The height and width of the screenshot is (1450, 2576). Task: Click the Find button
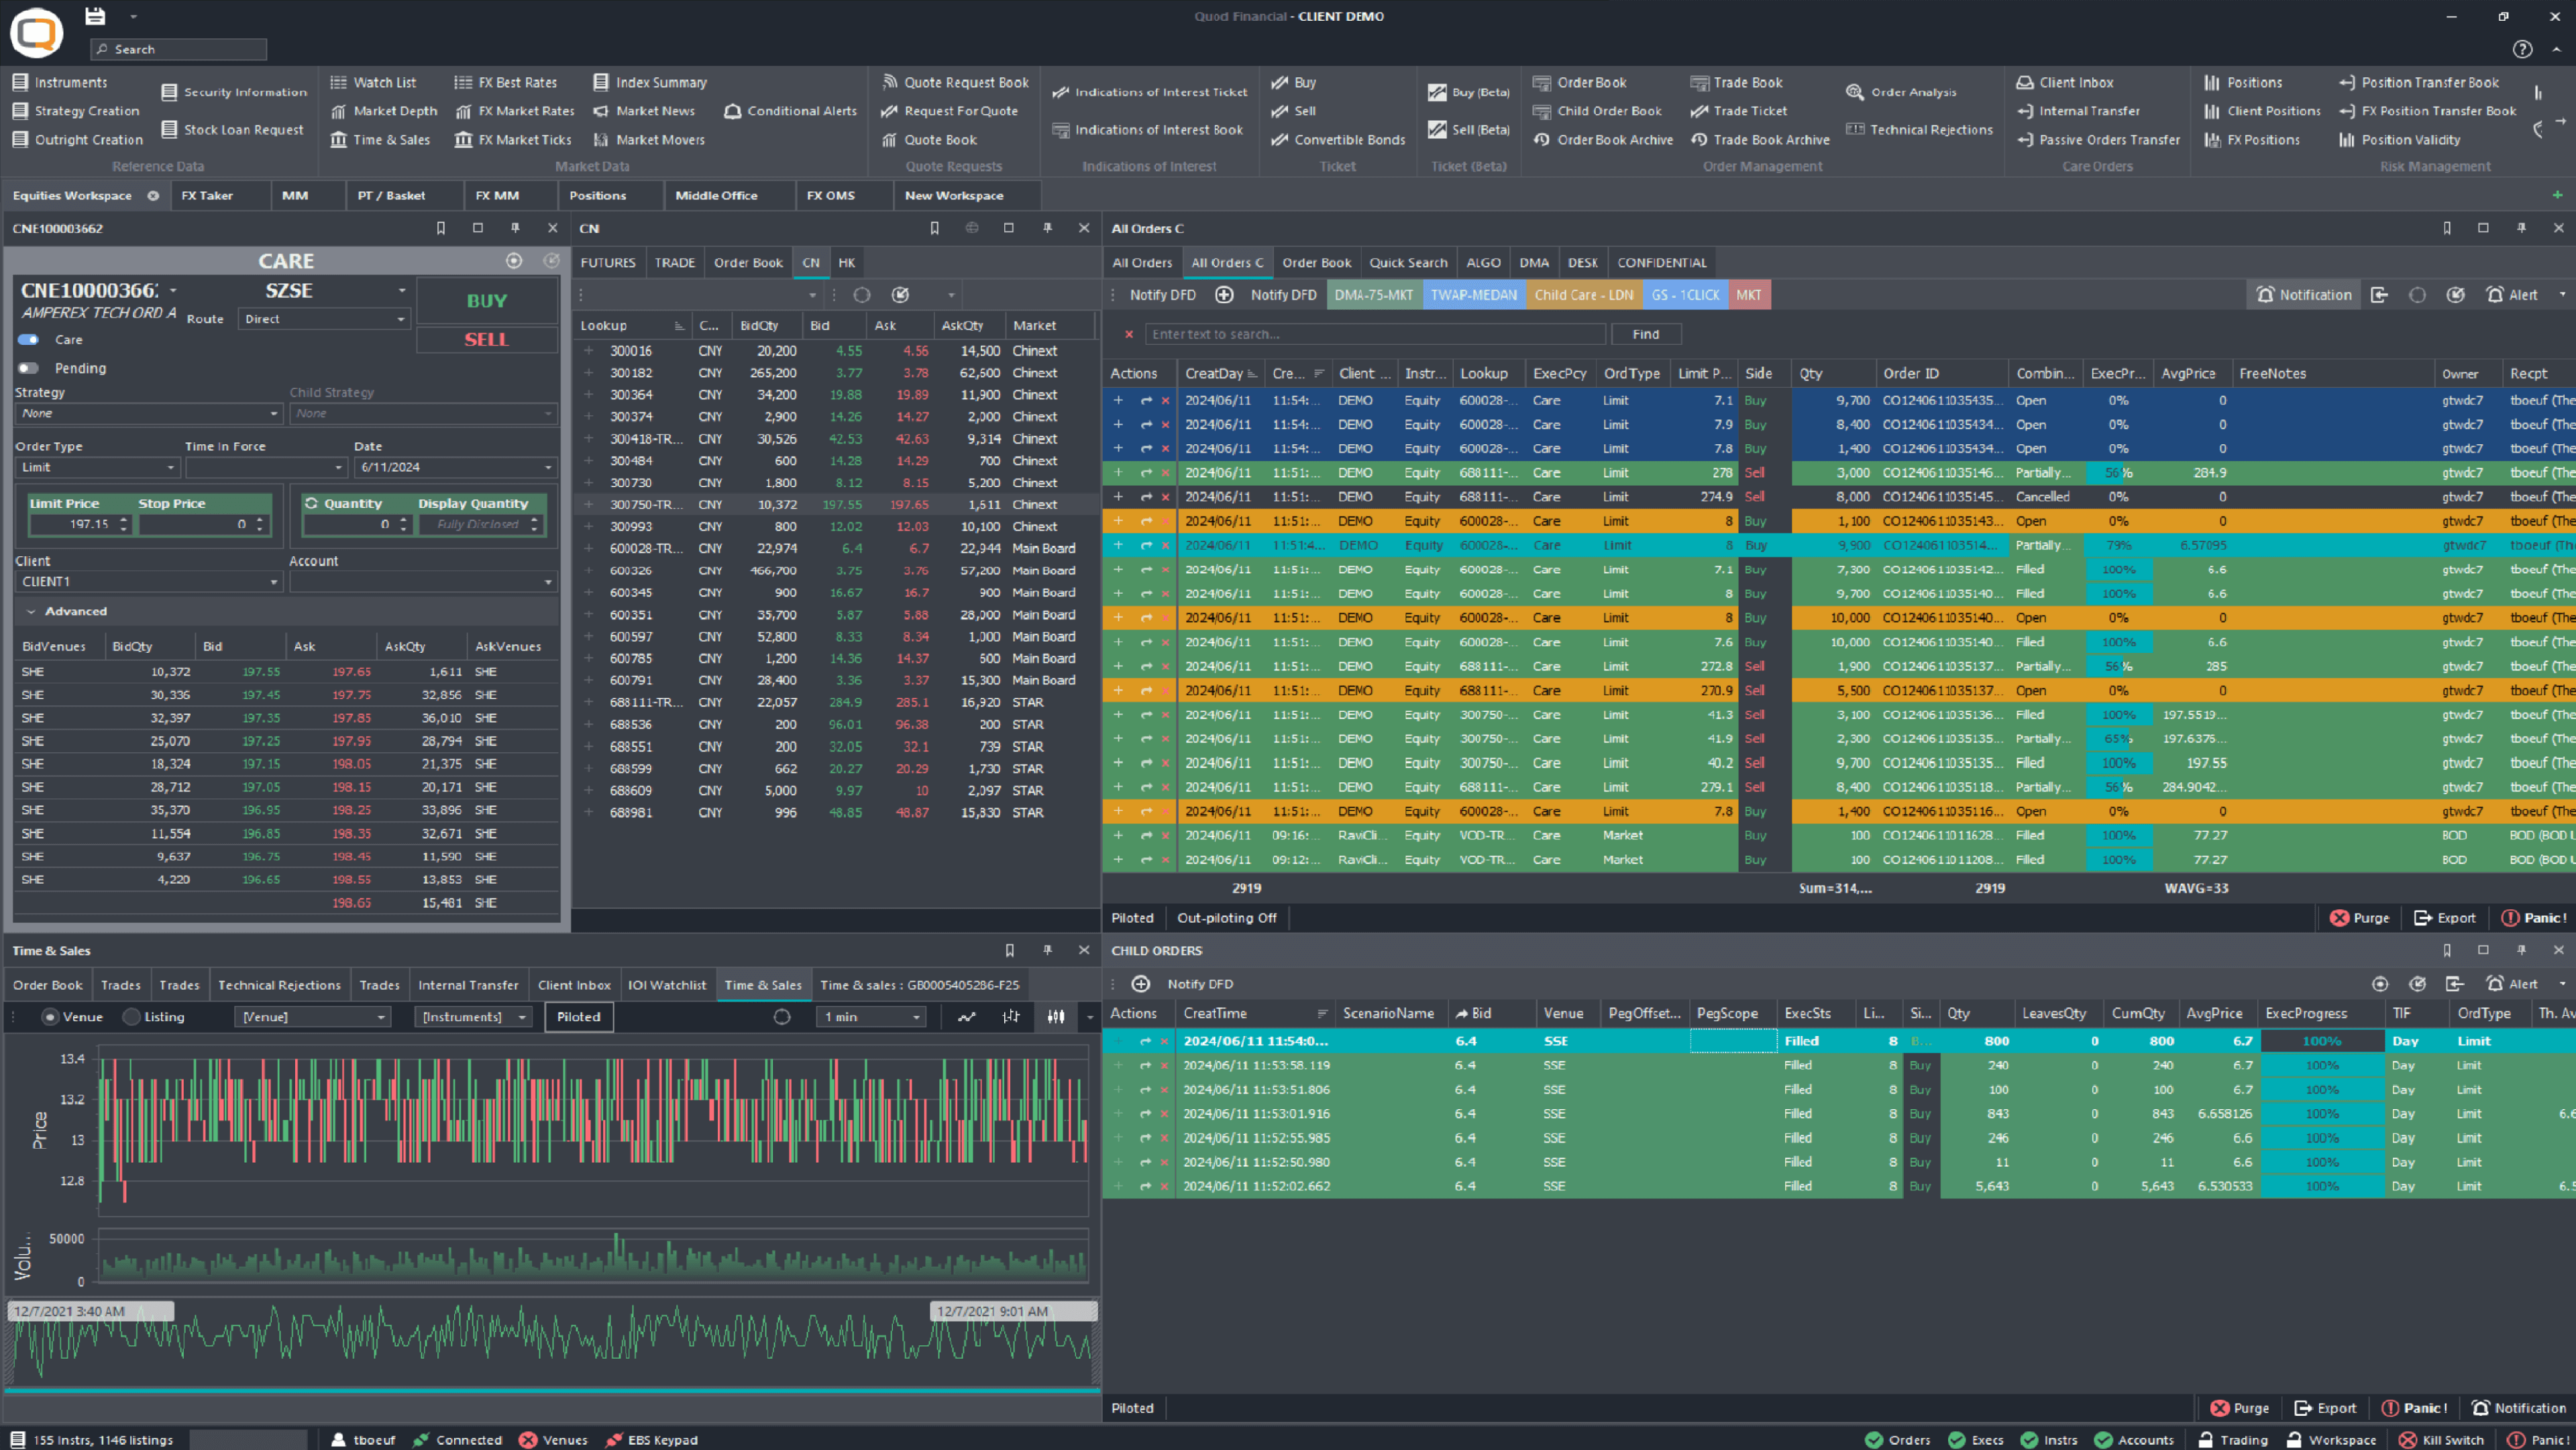1645,334
